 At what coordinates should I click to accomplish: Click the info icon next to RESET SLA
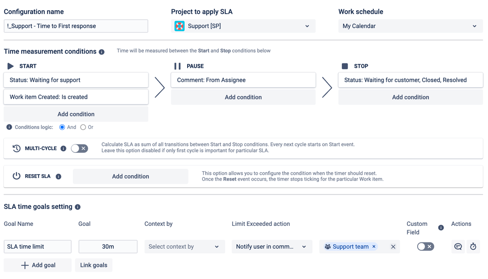(59, 177)
